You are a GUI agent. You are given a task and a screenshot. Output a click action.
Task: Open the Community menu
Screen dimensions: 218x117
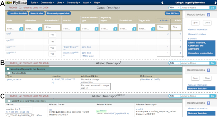point(73,2)
